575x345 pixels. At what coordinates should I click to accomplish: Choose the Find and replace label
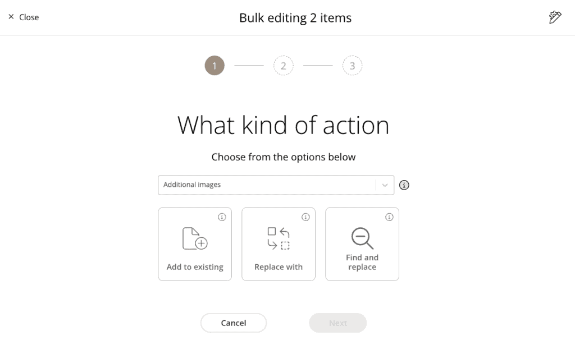tap(362, 263)
